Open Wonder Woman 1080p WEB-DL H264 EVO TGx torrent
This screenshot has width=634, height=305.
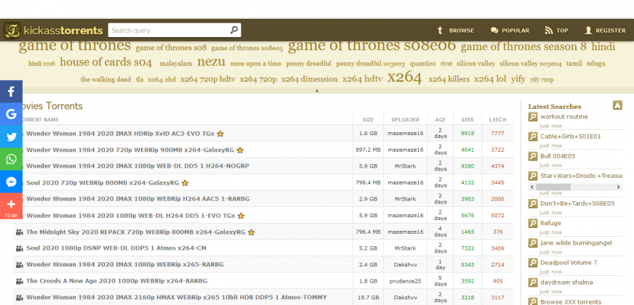(131, 216)
